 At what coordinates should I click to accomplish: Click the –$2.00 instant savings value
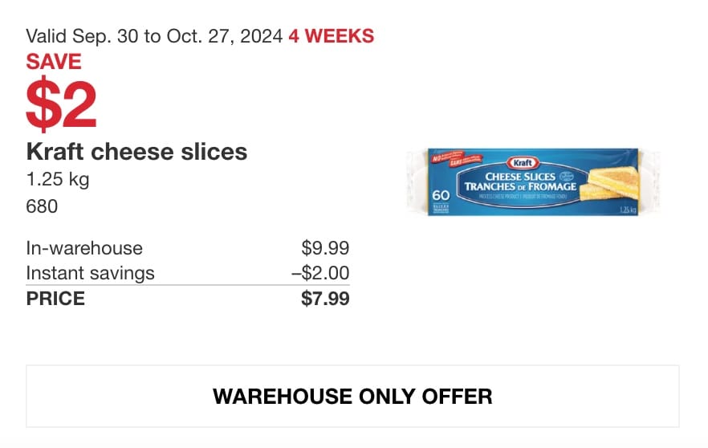click(320, 273)
